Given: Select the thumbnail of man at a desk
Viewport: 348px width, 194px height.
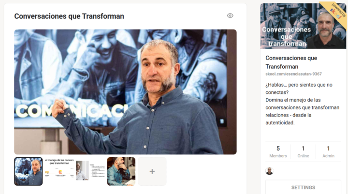Looking at the screenshot, I should [x=121, y=171].
